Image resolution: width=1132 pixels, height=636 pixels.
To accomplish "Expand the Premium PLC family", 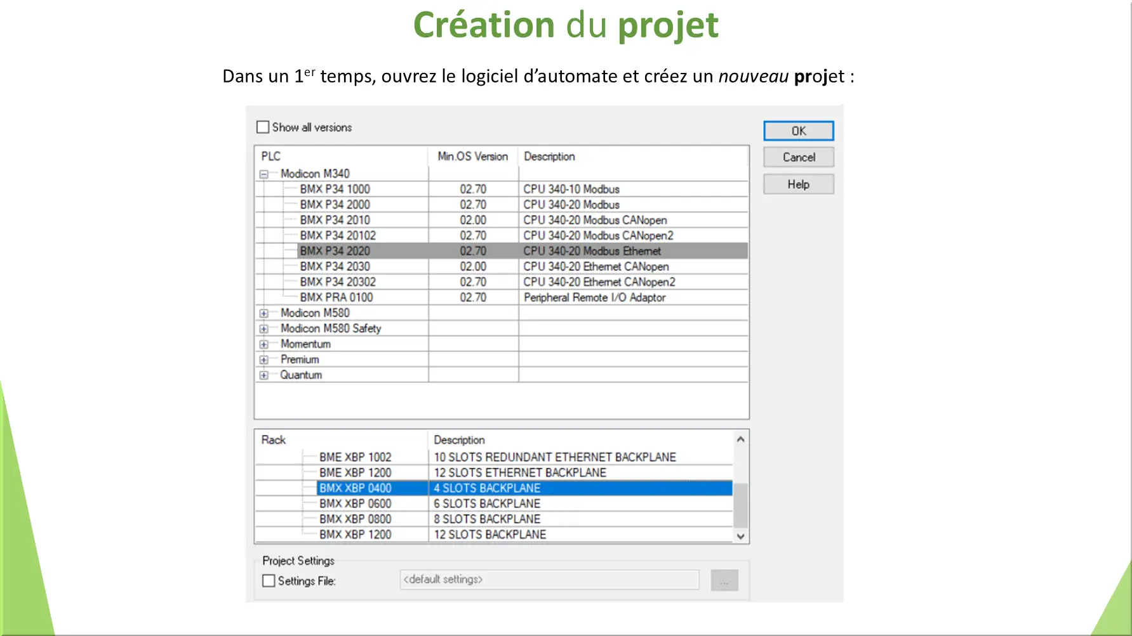I will pos(263,360).
